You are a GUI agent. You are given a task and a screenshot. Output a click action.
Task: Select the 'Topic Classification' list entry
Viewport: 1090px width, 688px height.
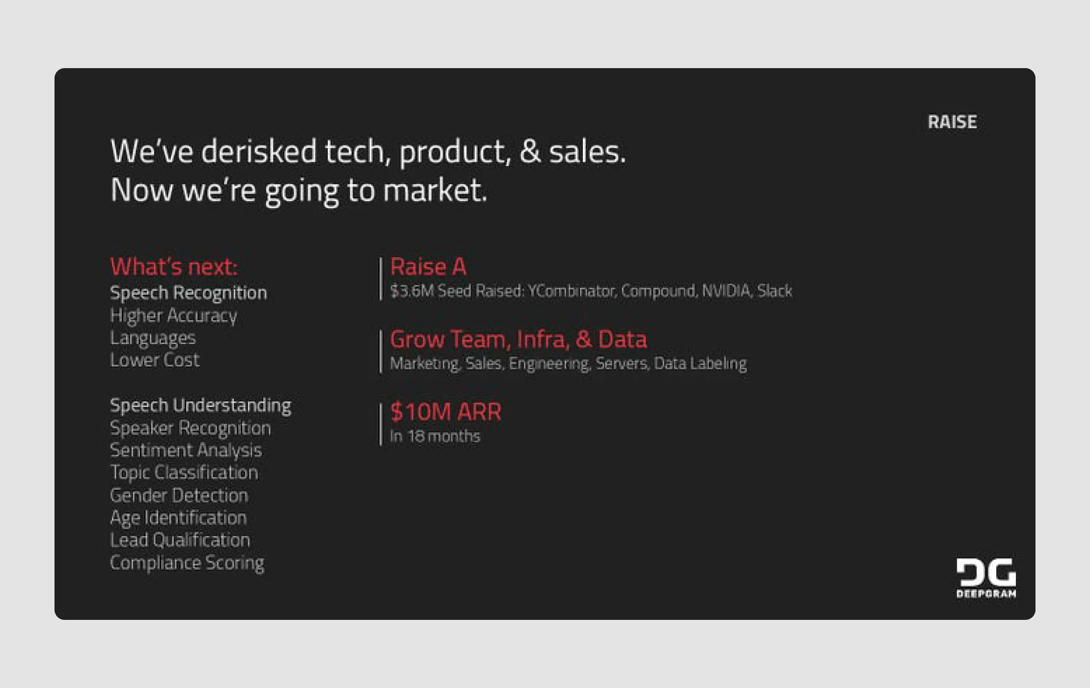[x=184, y=472]
